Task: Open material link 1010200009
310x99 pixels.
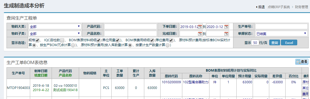Action: [x=171, y=82]
